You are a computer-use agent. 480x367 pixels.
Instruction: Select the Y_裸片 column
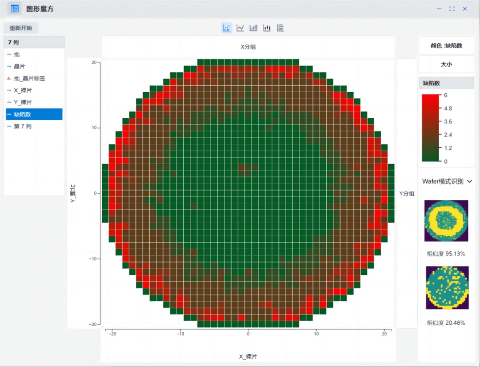(x=34, y=102)
